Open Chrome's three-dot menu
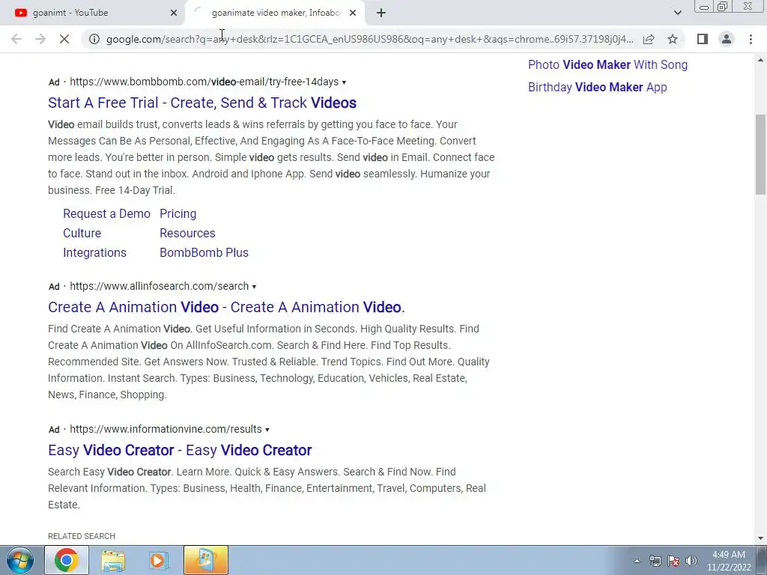This screenshot has width=767, height=575. pyautogui.click(x=751, y=39)
